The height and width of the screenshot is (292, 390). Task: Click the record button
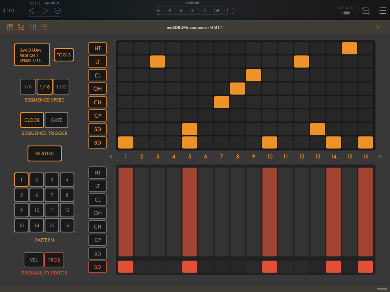(x=57, y=11)
